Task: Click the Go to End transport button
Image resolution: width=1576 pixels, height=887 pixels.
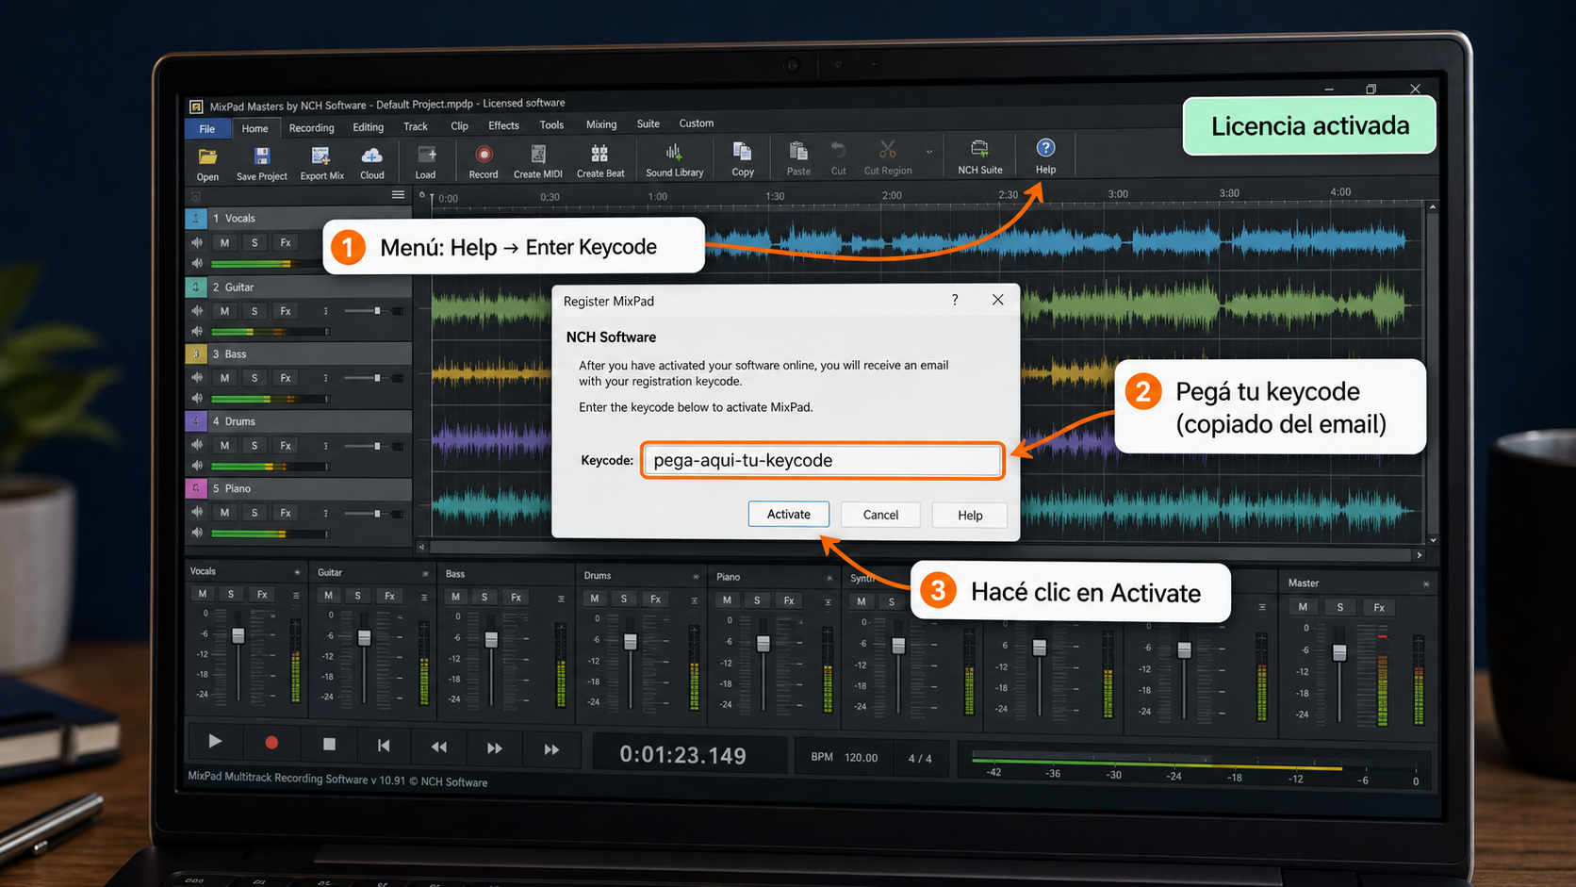Action: 551,748
